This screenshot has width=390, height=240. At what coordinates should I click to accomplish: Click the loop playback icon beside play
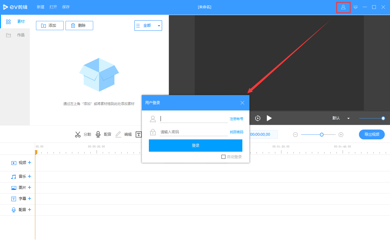257,118
